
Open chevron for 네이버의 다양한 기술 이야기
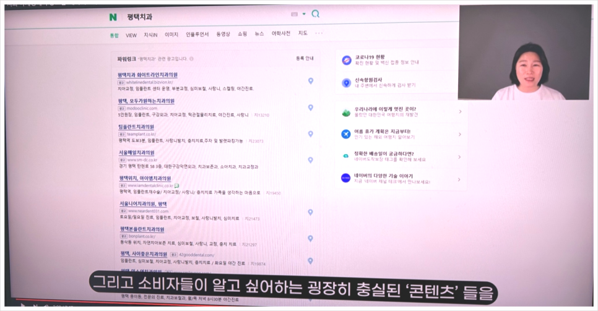[459, 179]
